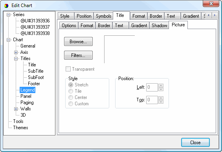The image size is (222, 152).
Task: Increase Left position with up arrow
Action: pyautogui.click(x=161, y=85)
